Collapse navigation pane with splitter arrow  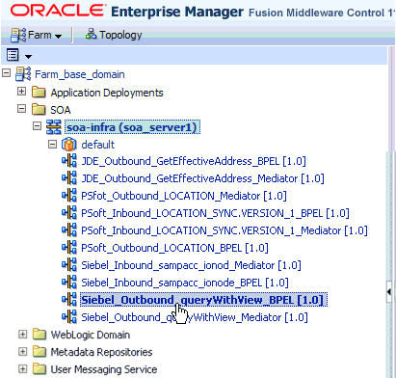point(389,292)
